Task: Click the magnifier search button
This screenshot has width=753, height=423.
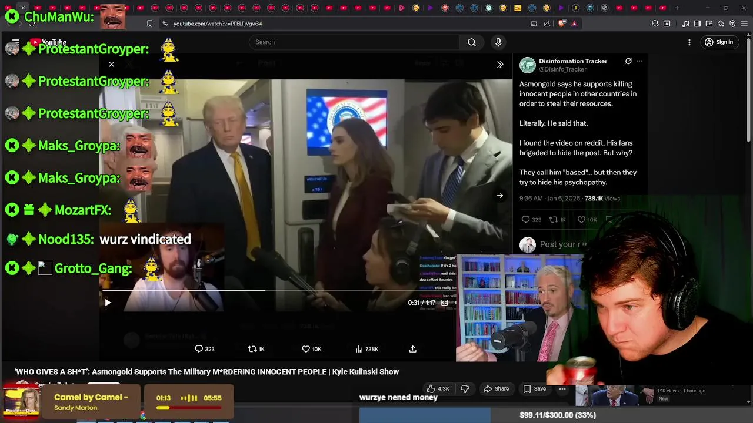Action: [x=472, y=42]
